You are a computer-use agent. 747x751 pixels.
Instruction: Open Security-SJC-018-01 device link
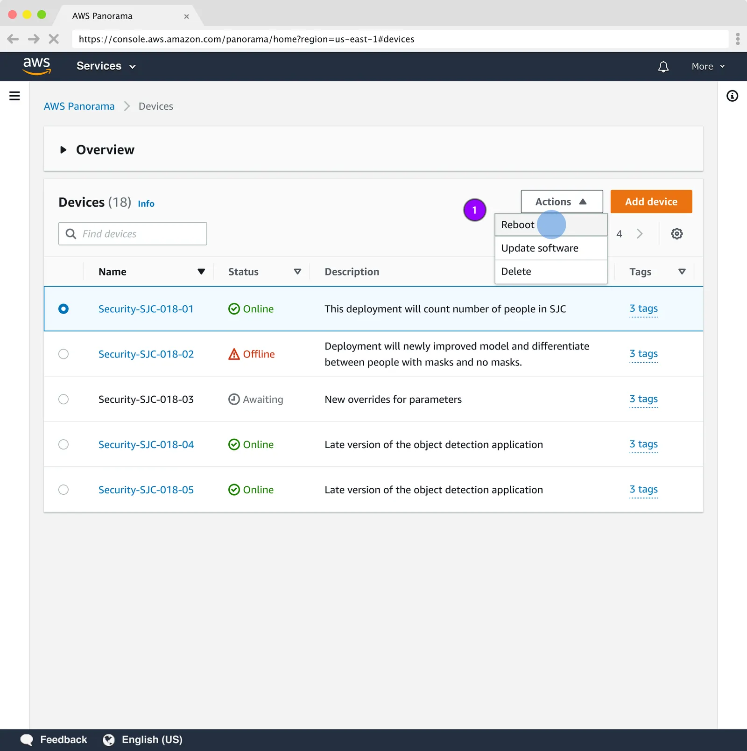pyautogui.click(x=146, y=309)
